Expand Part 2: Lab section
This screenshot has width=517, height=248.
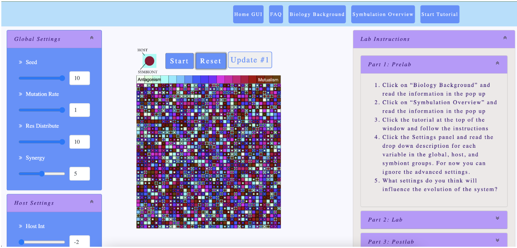click(497, 218)
